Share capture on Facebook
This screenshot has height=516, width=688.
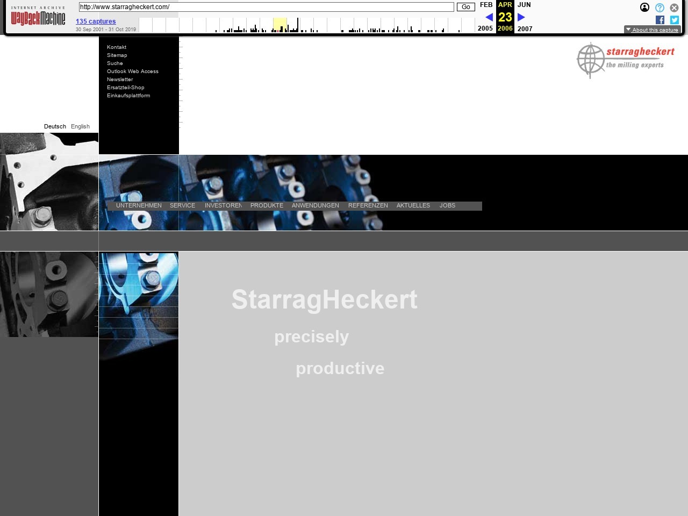(x=660, y=20)
